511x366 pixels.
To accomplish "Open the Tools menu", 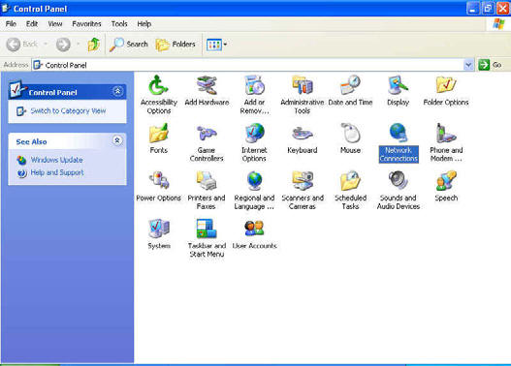I will click(x=119, y=24).
